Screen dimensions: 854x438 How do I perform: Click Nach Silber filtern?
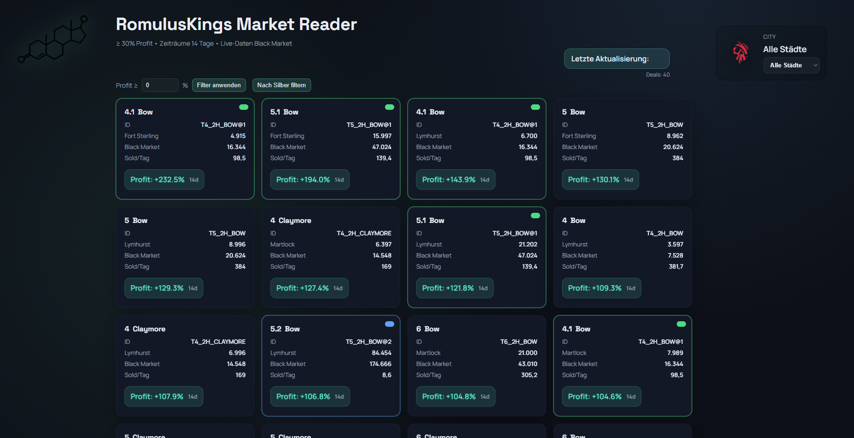281,85
